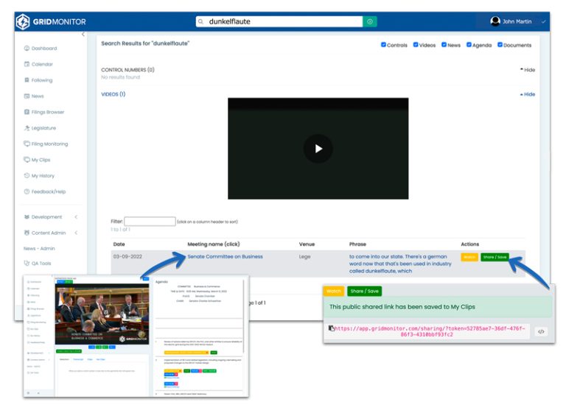Open My History from the sidebar
Viewport: 566px width, 413px height.
pyautogui.click(x=43, y=176)
